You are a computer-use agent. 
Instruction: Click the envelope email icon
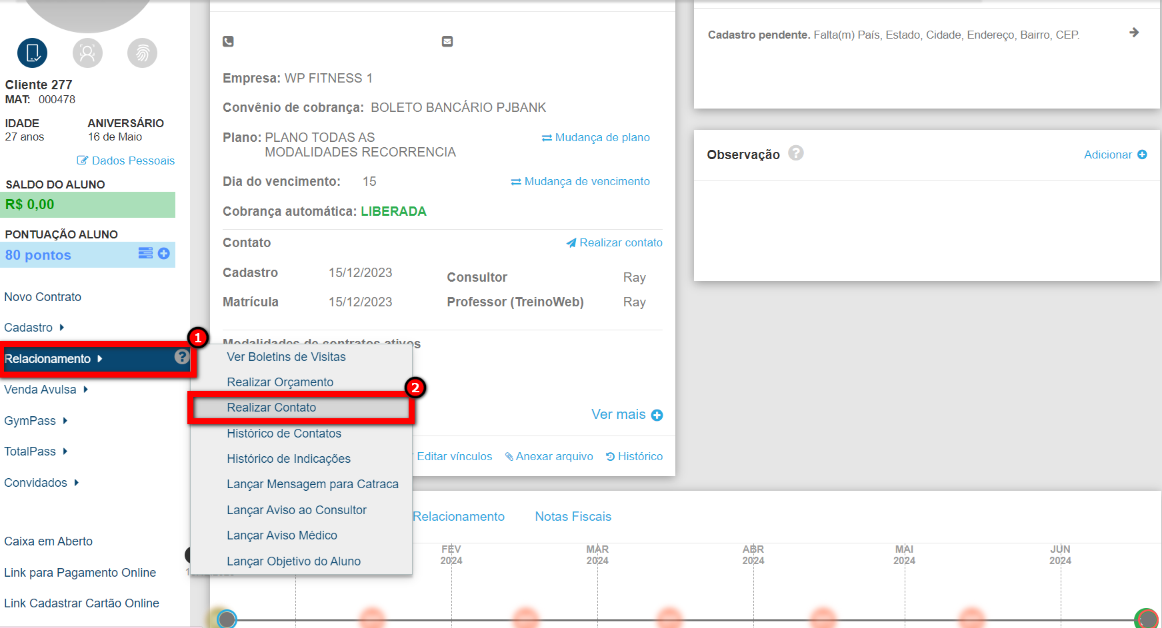447,41
